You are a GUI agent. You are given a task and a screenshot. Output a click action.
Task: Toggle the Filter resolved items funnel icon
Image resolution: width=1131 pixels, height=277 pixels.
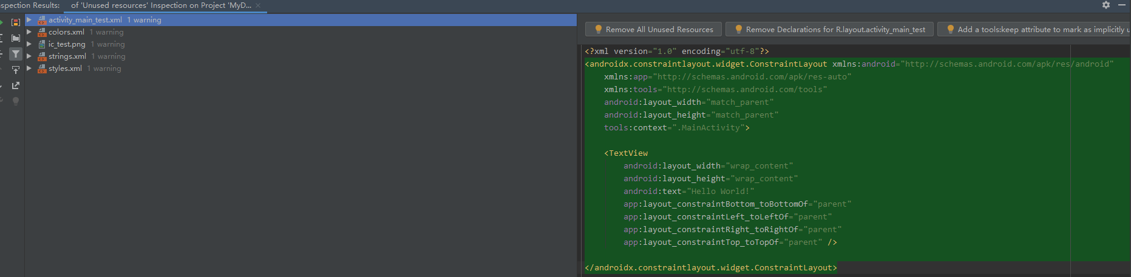(x=16, y=54)
